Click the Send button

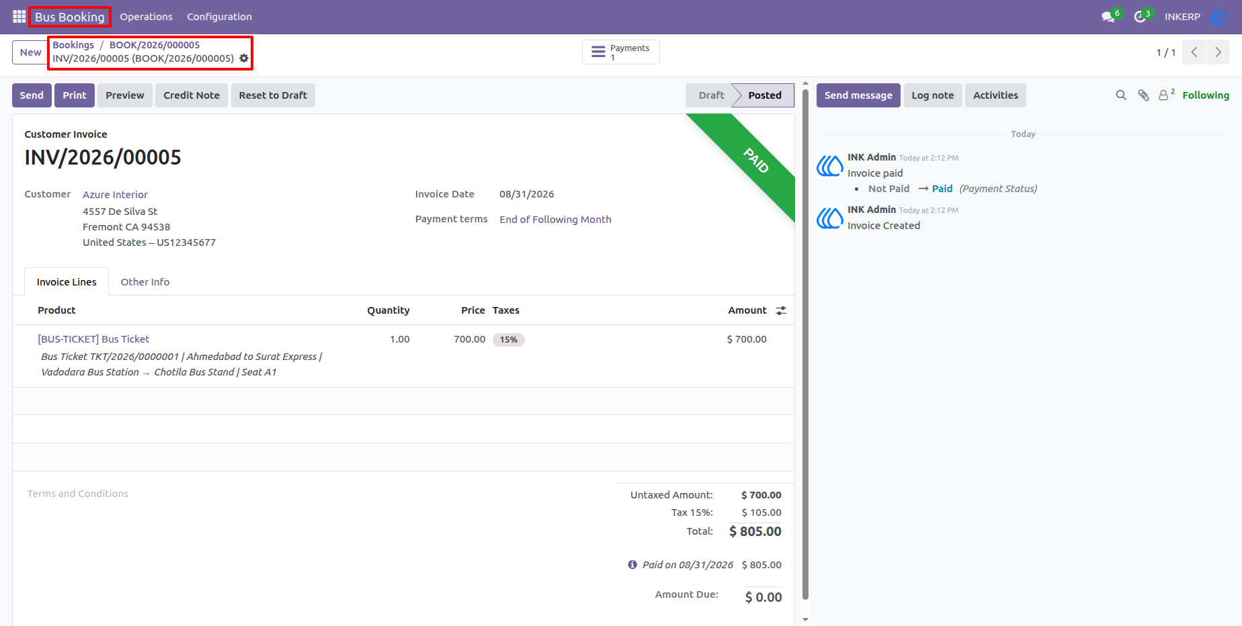click(x=32, y=95)
